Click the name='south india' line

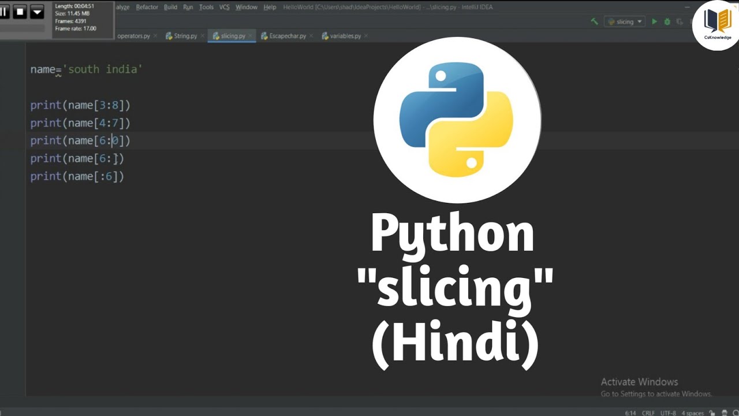tap(87, 69)
